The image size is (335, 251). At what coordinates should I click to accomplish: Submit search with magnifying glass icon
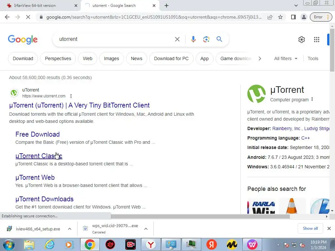(x=219, y=39)
